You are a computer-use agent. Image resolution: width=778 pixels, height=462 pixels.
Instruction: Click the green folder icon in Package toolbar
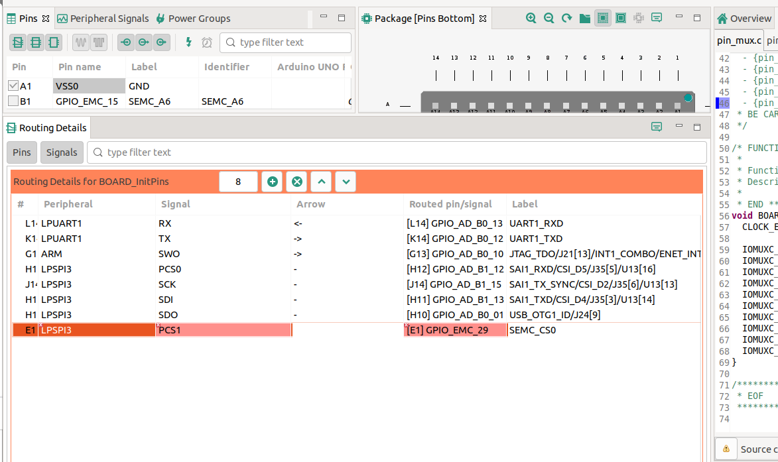coord(585,19)
